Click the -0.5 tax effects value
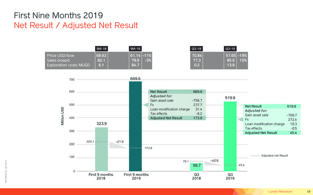 point(294,129)
